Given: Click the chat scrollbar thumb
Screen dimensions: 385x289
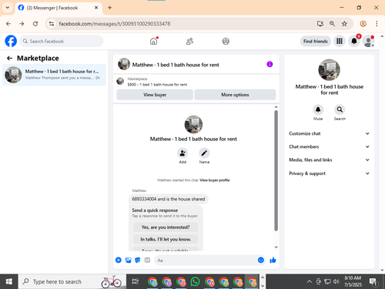Looking at the screenshot, I should (x=276, y=170).
